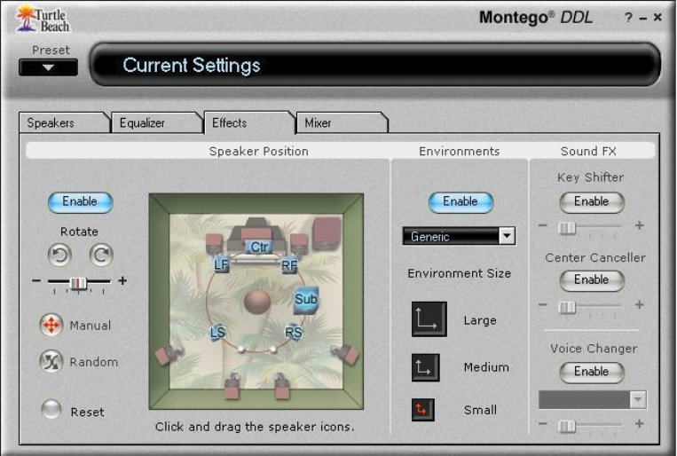
Task: Click the Sound FX section heading
Action: (588, 151)
